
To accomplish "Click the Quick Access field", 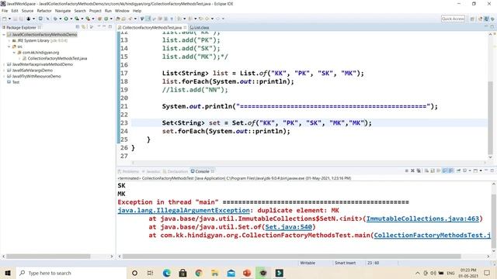I will point(453,19).
